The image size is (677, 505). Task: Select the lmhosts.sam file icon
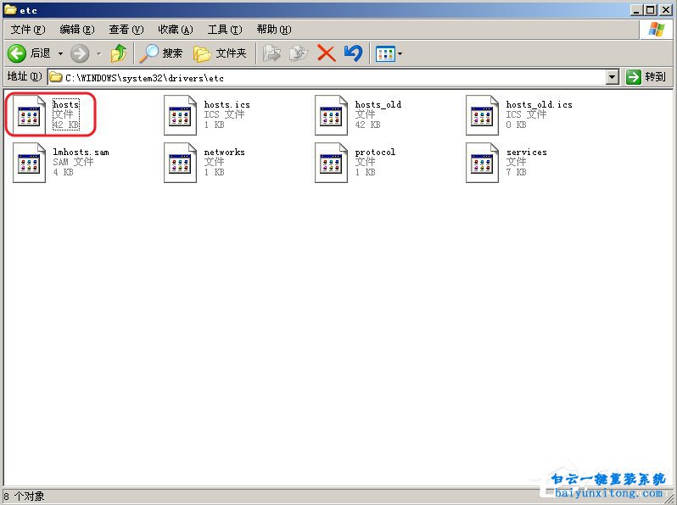click(x=30, y=163)
